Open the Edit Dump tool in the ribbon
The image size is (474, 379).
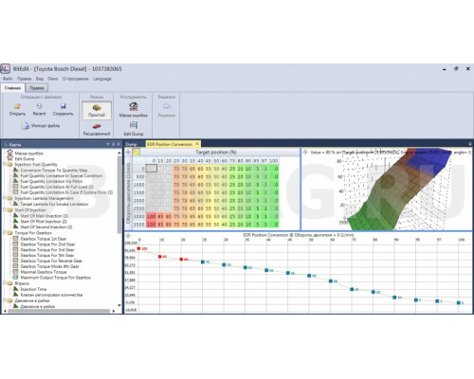coord(134,129)
